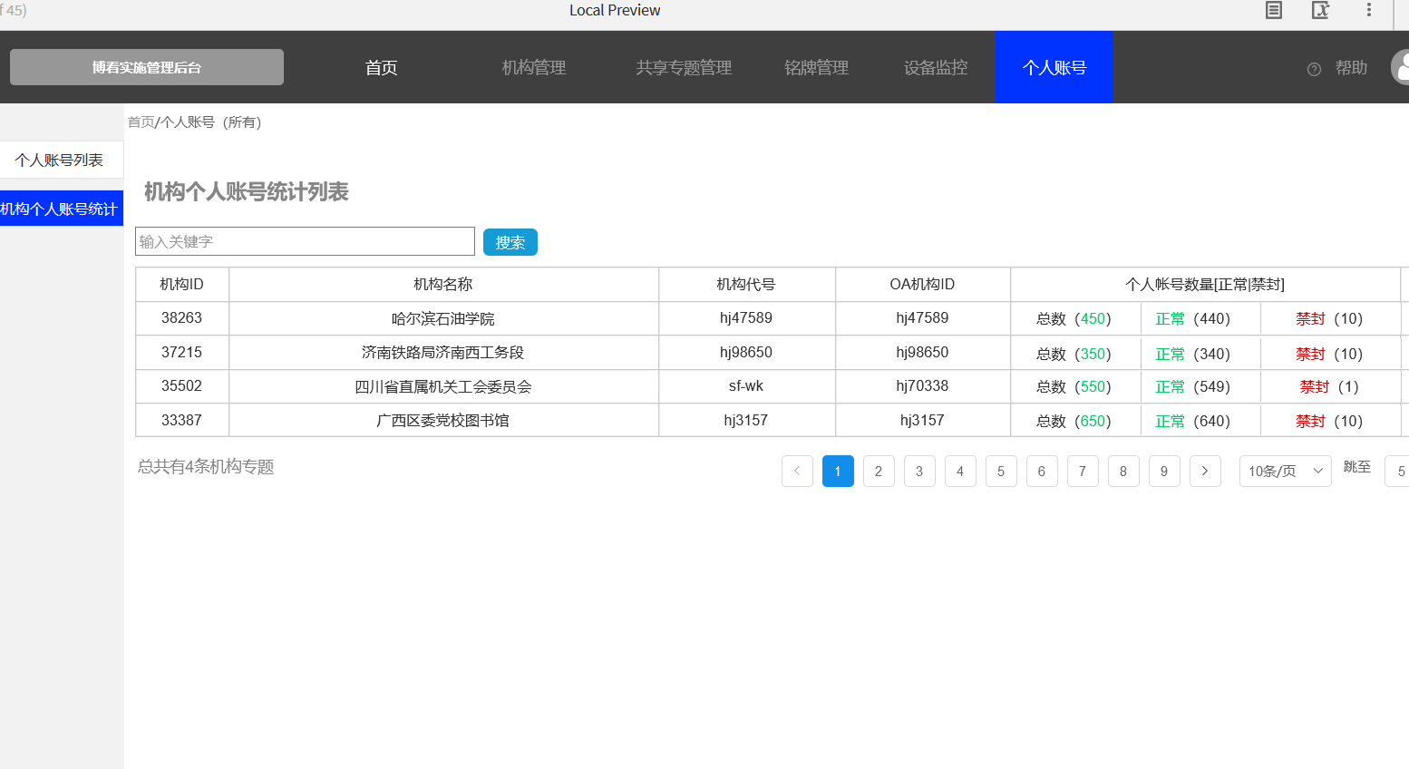This screenshot has width=1409, height=769.
Task: Click the 帮助 help link
Action: 1351,68
